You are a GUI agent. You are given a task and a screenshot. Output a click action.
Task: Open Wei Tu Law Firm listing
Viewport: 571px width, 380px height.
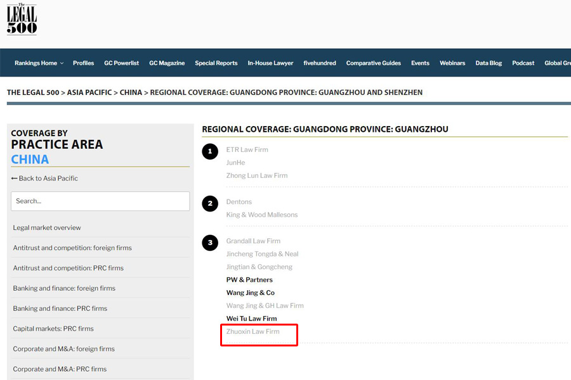tap(251, 319)
